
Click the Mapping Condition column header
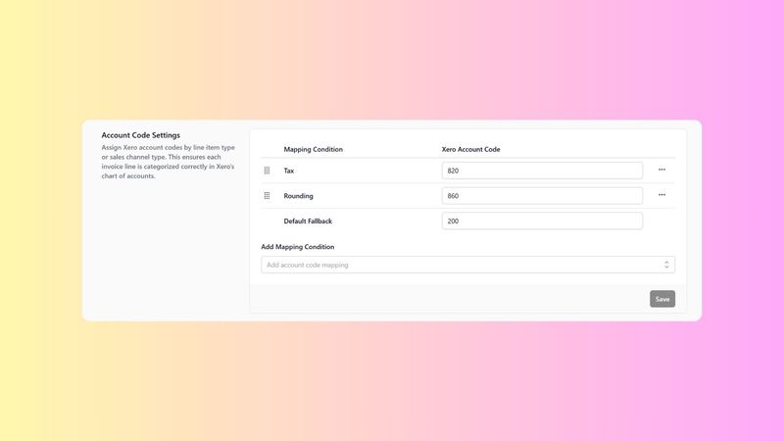click(313, 149)
